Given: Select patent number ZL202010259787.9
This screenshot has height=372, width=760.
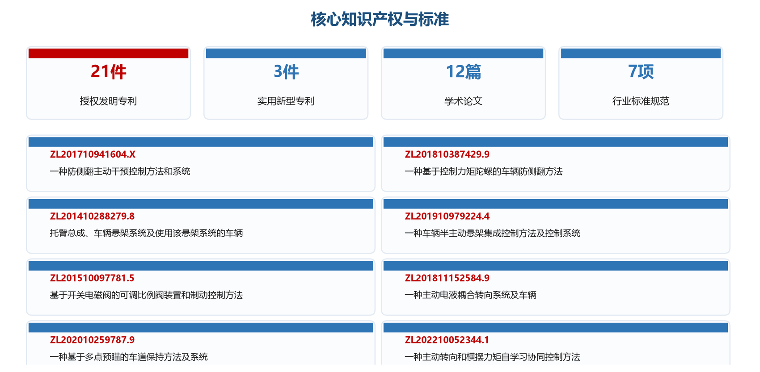Looking at the screenshot, I should point(92,340).
